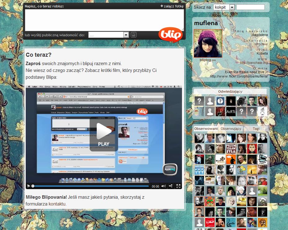
Task: Switch to the Tagi tab
Action: 256,129
